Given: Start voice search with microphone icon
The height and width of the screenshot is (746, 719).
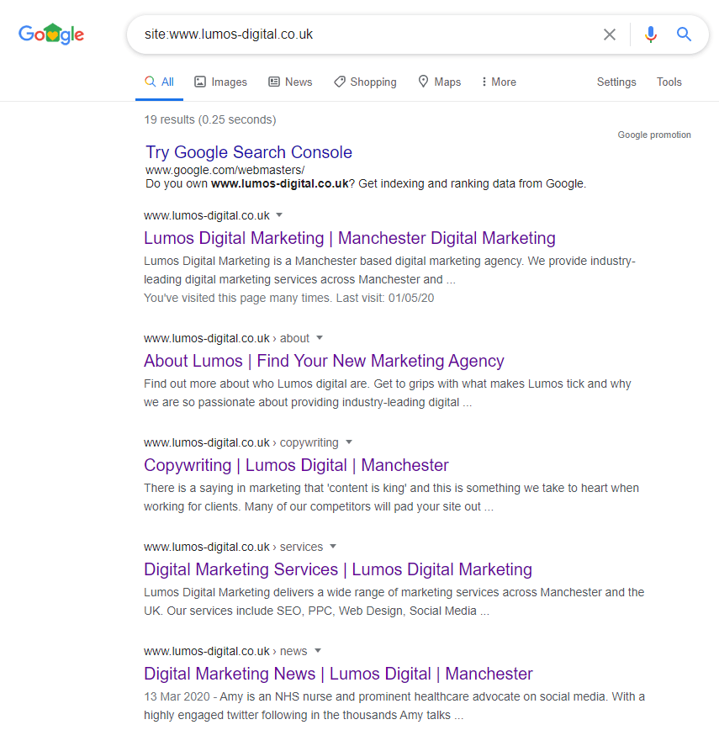Looking at the screenshot, I should (651, 34).
